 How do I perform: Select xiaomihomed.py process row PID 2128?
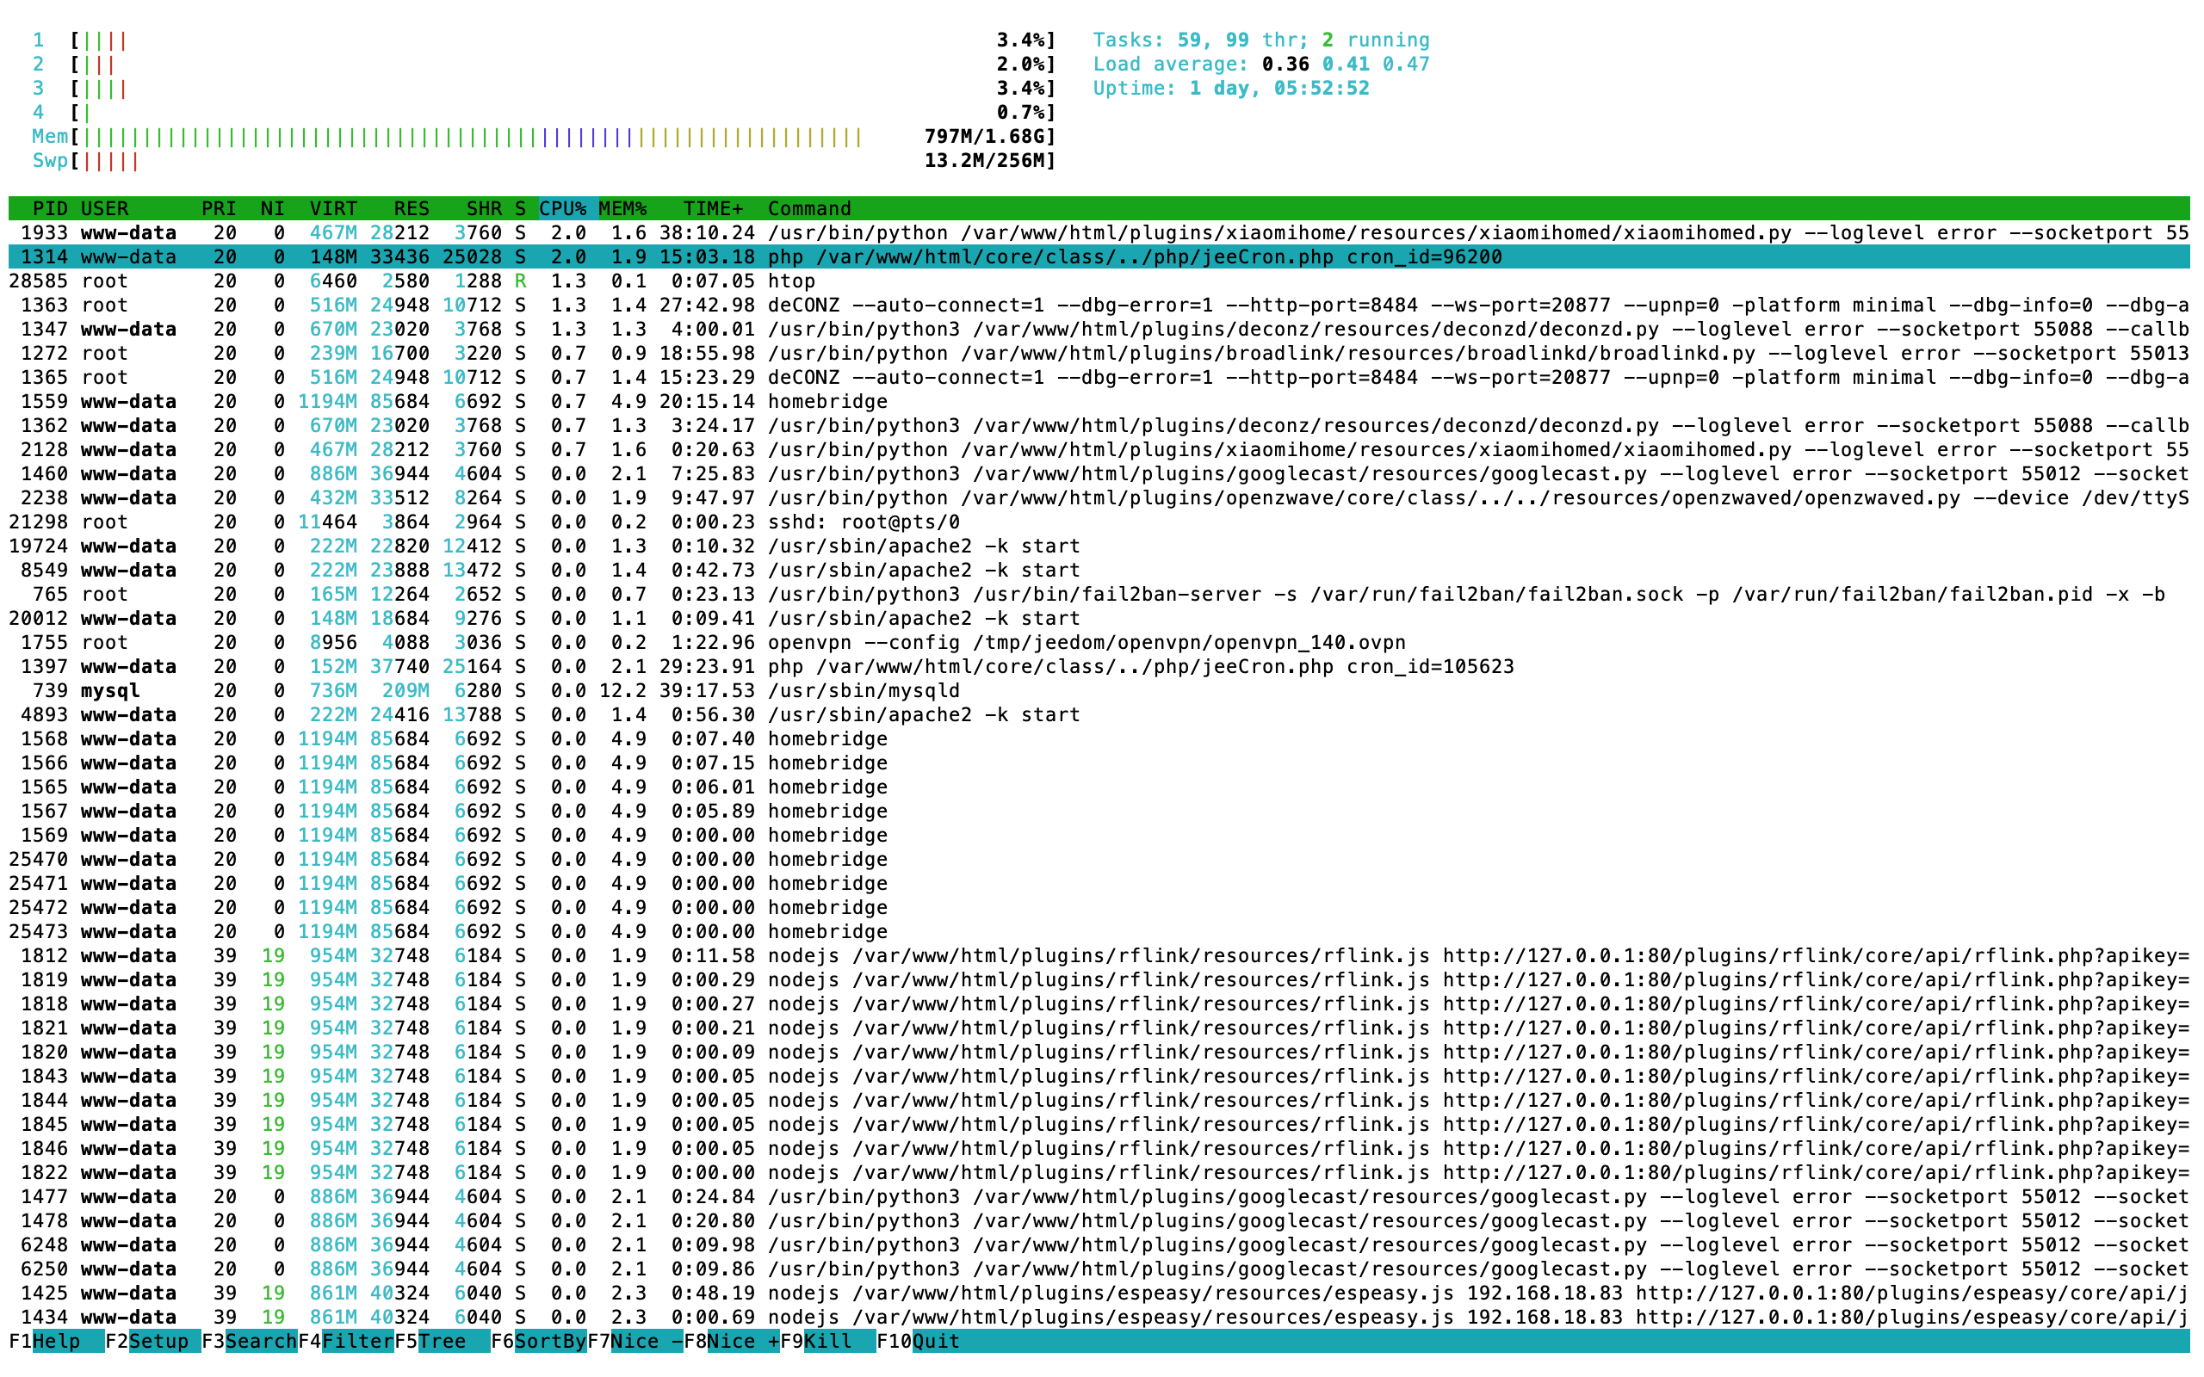1099,450
